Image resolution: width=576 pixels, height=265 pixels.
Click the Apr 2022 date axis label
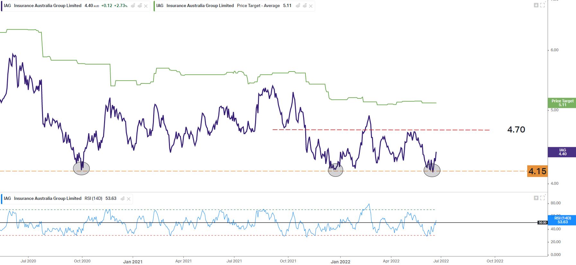tap(391, 261)
